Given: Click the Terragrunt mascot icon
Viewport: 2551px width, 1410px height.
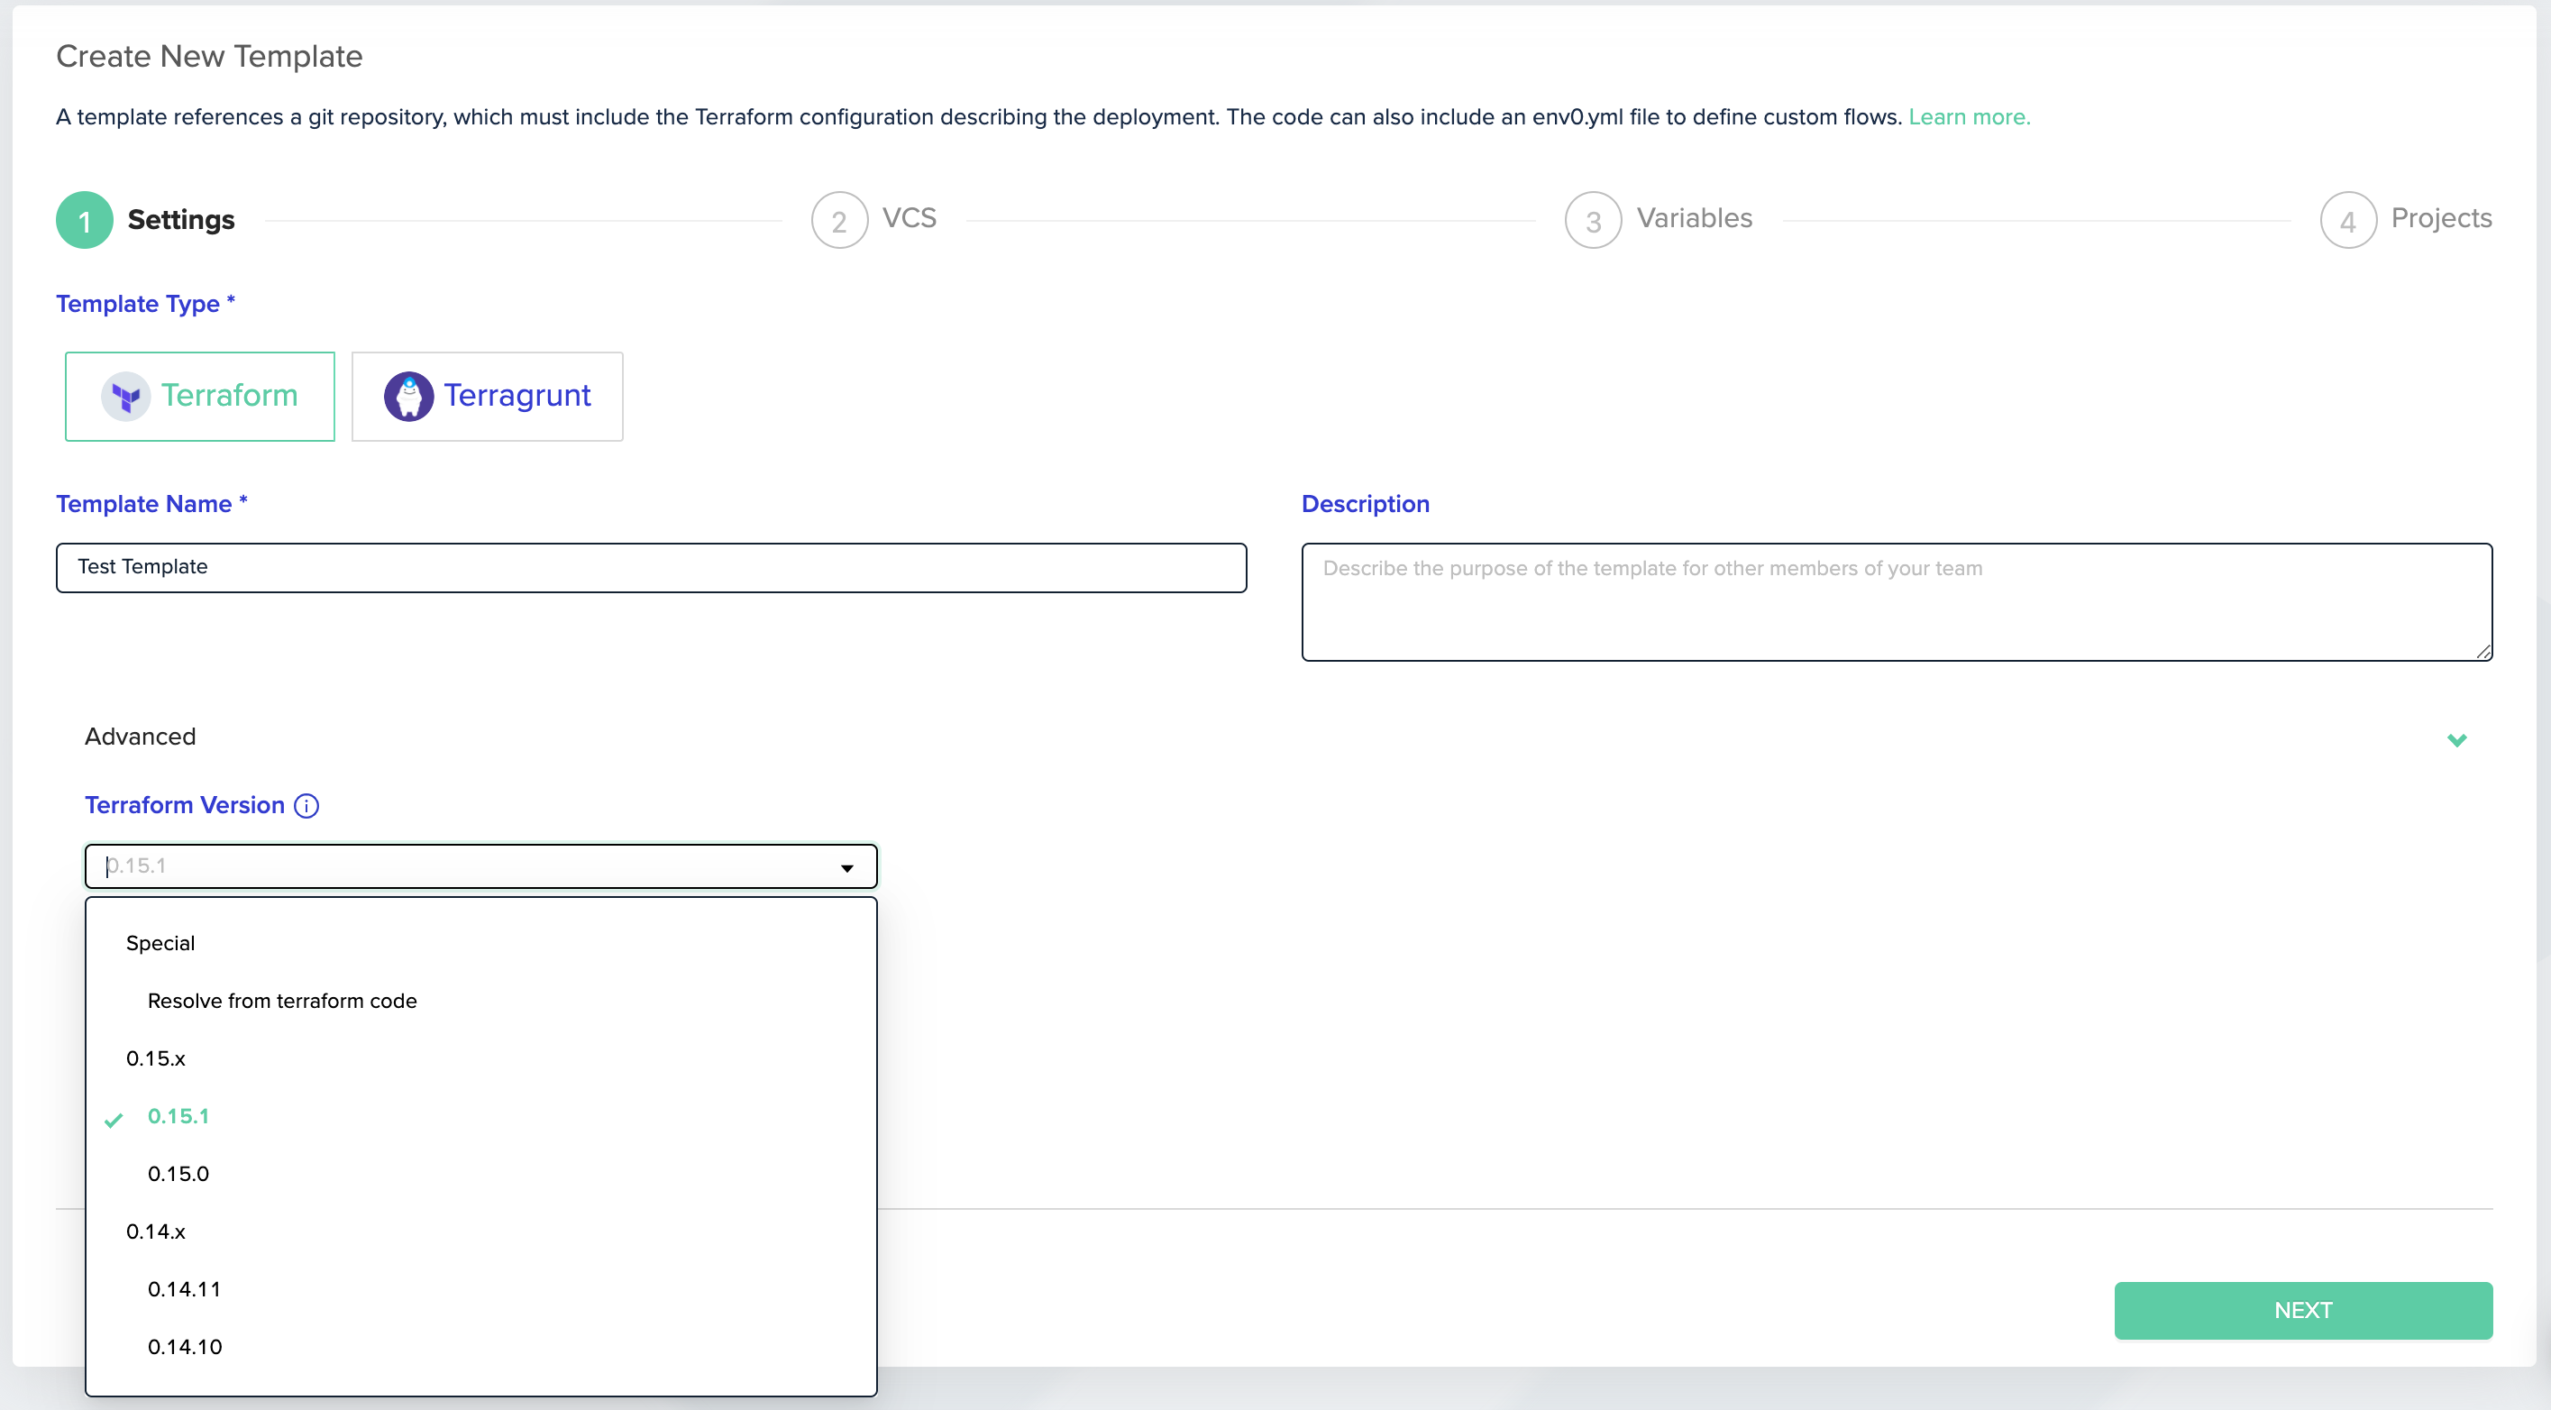Looking at the screenshot, I should point(409,396).
